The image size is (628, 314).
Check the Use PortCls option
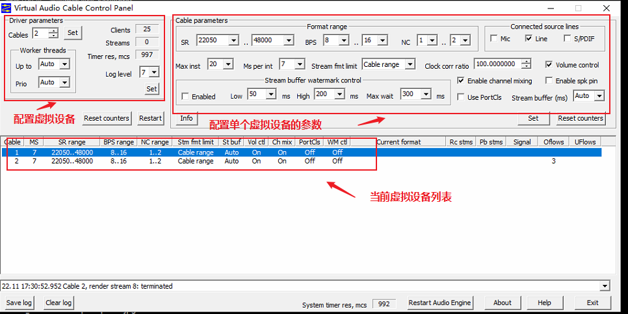(x=461, y=97)
